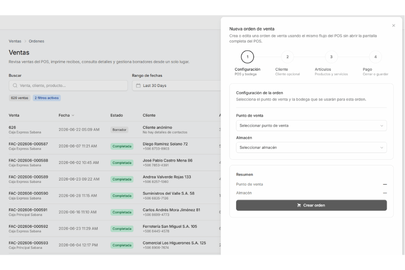The height and width of the screenshot is (270, 405).
Task: Jump to step 3 Artículos
Action: [331, 57]
